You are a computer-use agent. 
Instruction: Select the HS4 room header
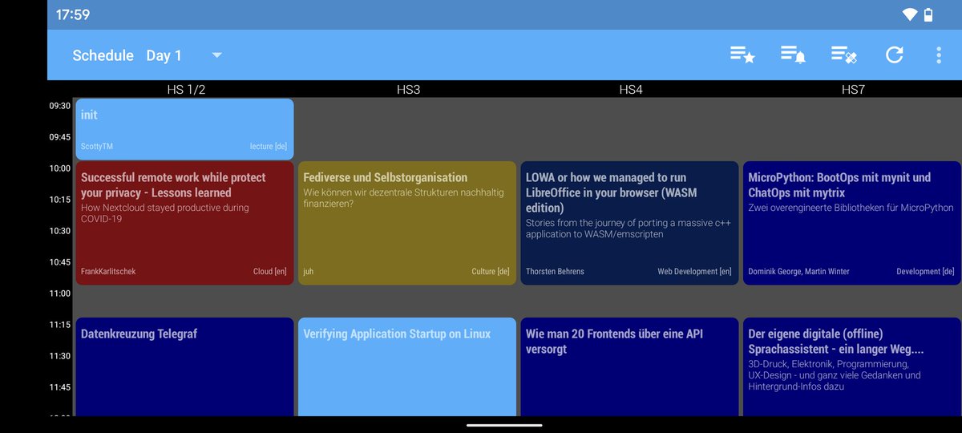pyautogui.click(x=631, y=89)
